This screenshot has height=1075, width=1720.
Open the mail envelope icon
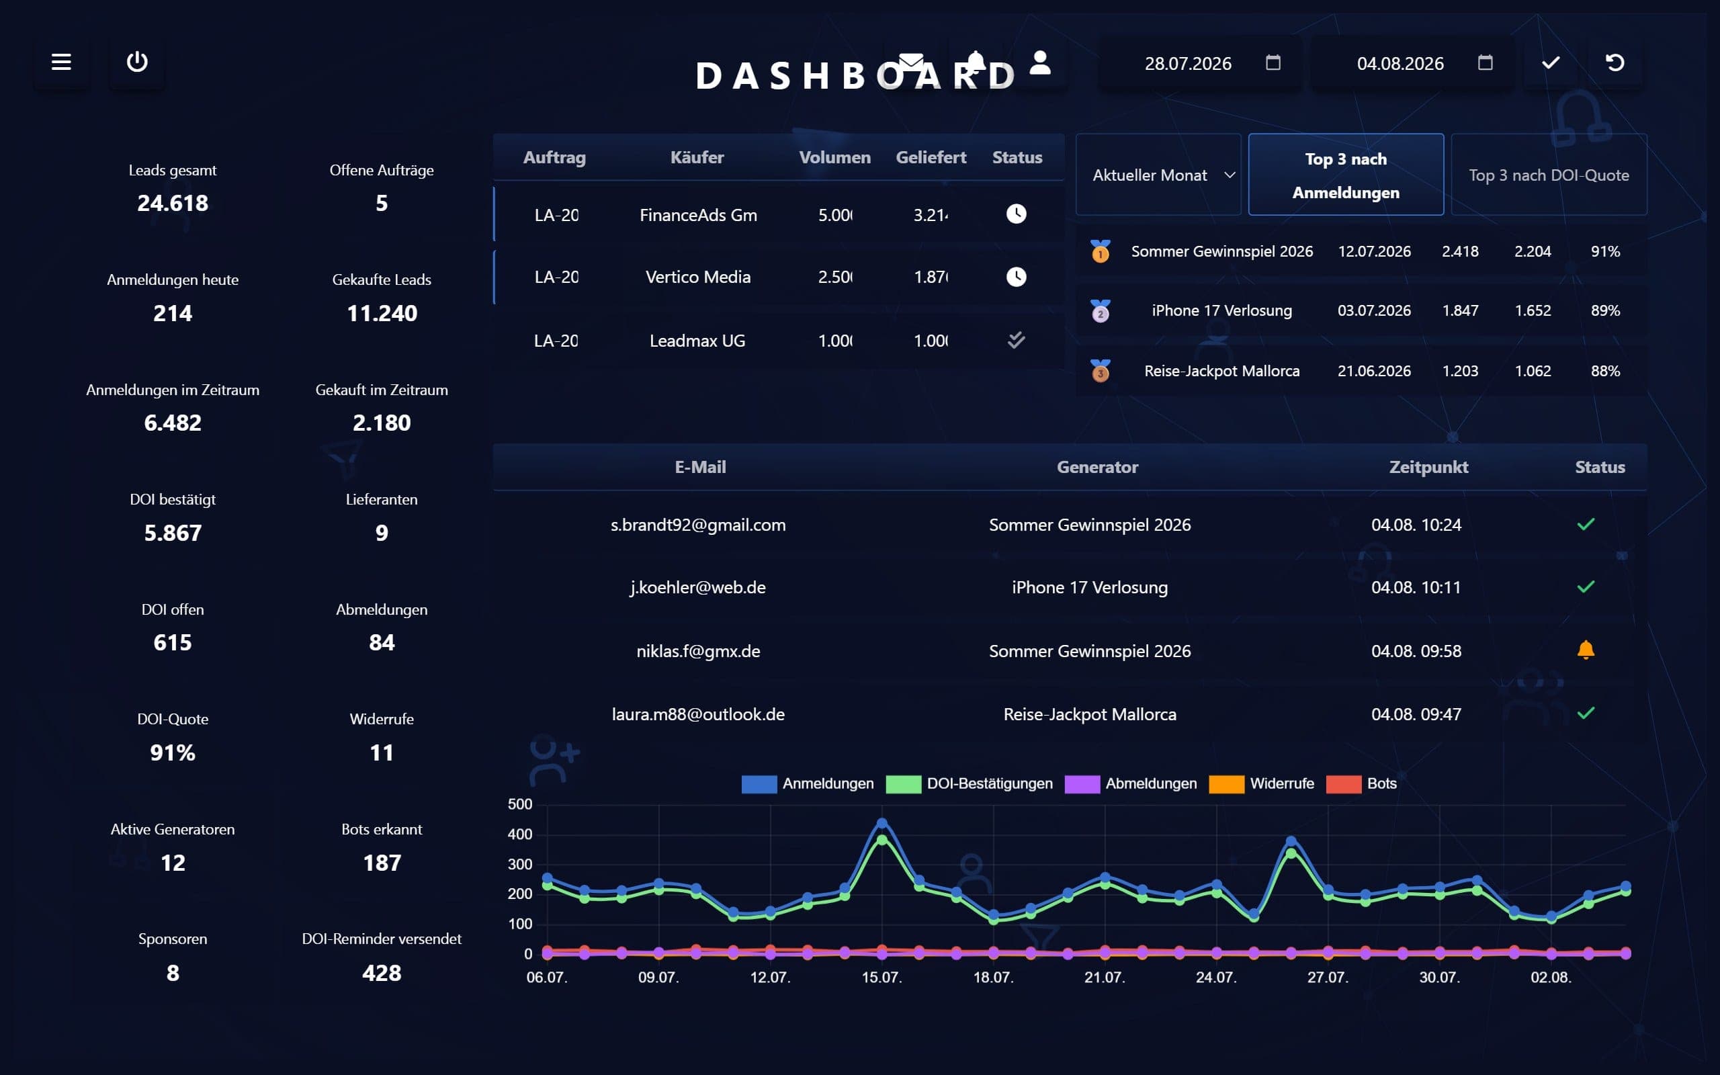pyautogui.click(x=910, y=62)
